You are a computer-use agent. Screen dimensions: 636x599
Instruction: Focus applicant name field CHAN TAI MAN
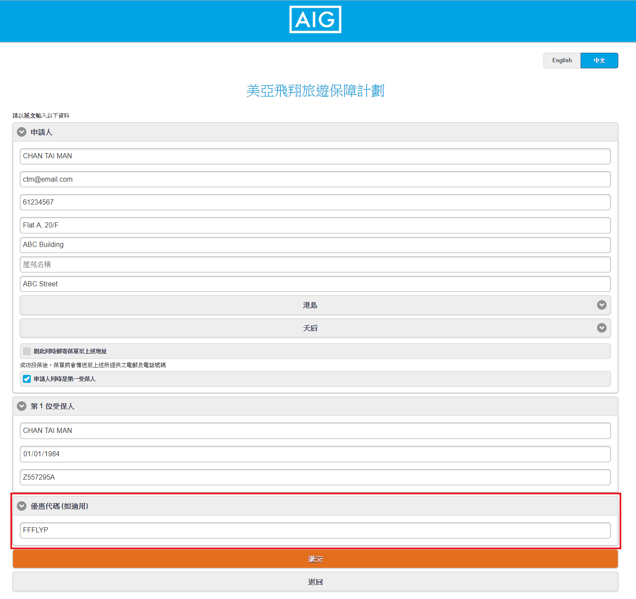click(x=315, y=156)
